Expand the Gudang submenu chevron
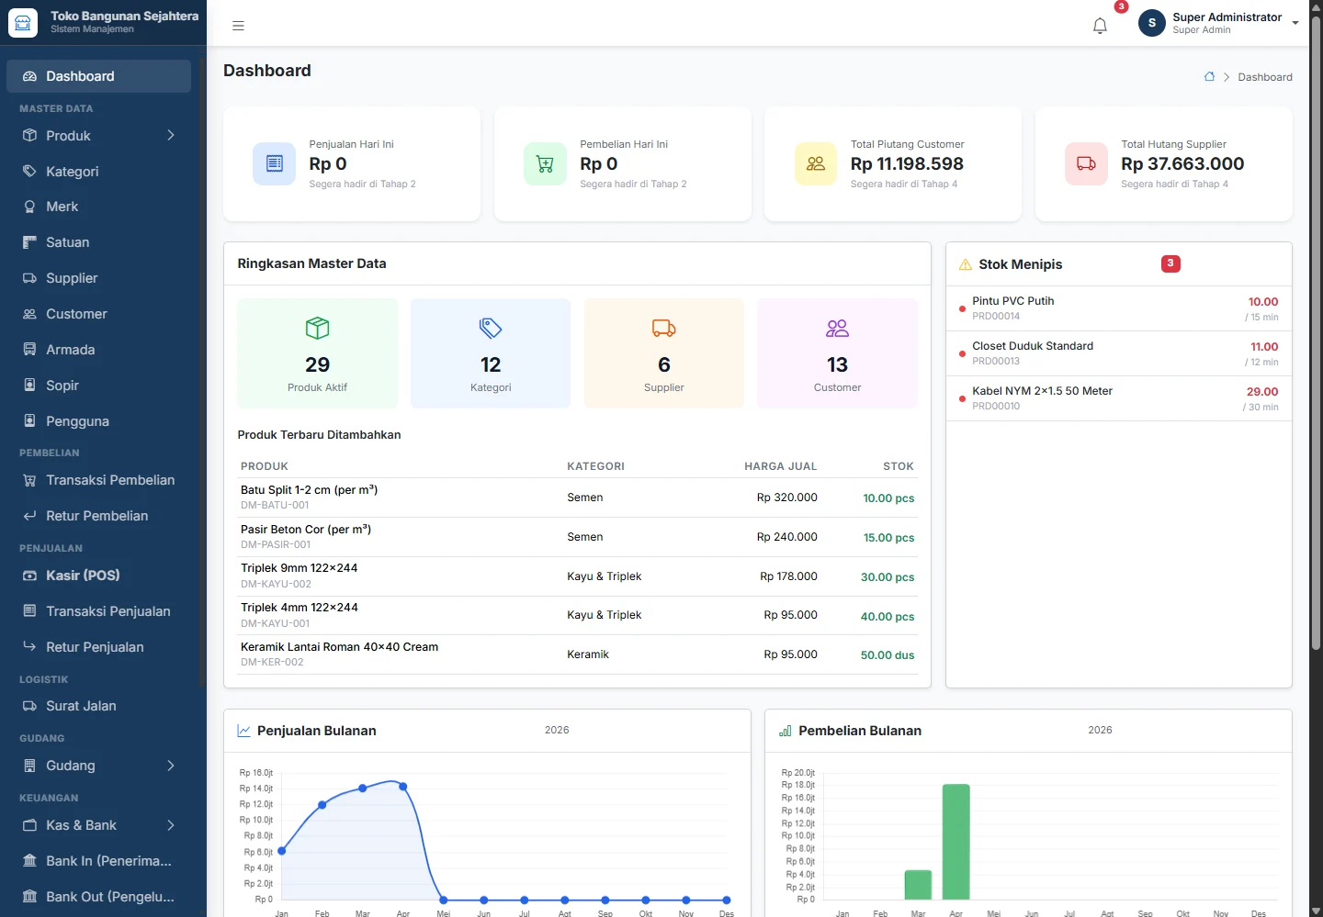 171,766
